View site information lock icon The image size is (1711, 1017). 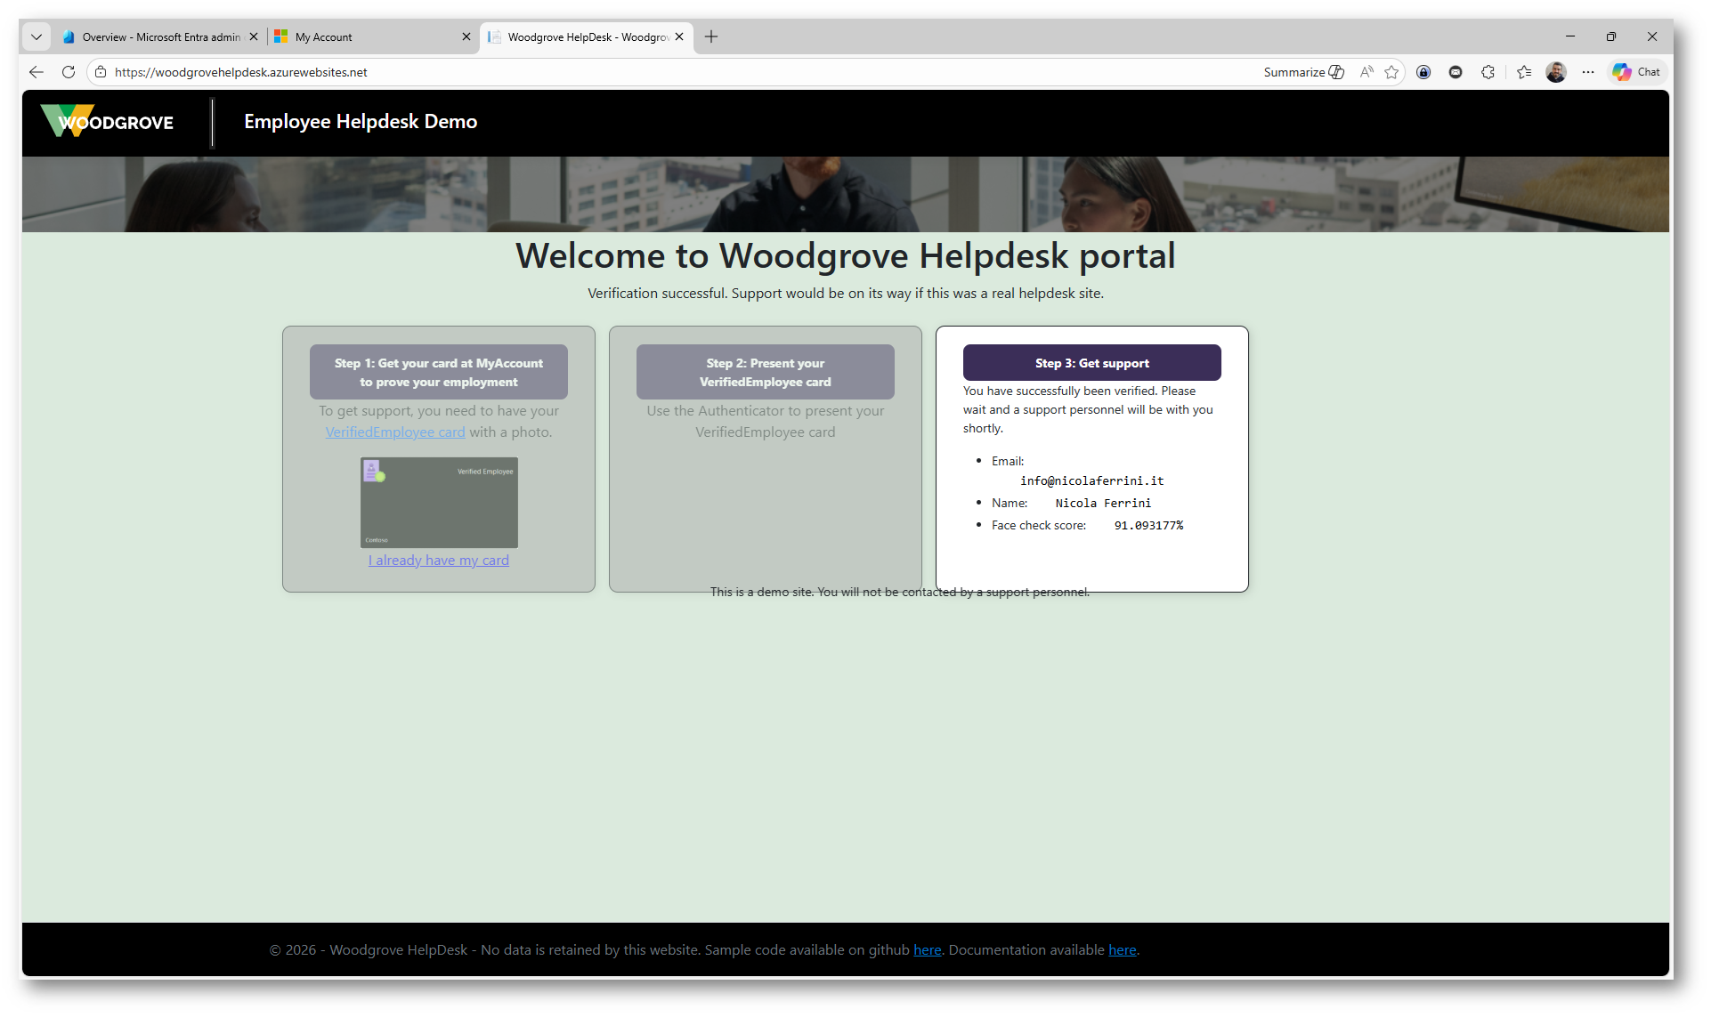pos(101,72)
